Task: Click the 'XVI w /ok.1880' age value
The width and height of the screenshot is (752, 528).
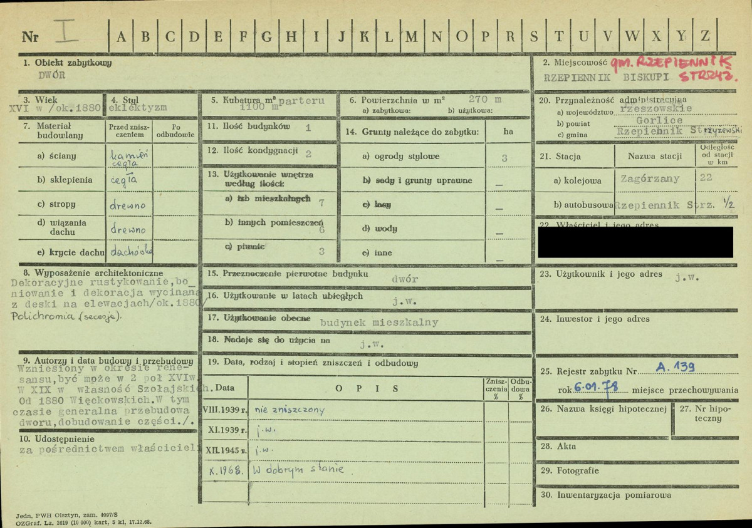Action: 55,108
